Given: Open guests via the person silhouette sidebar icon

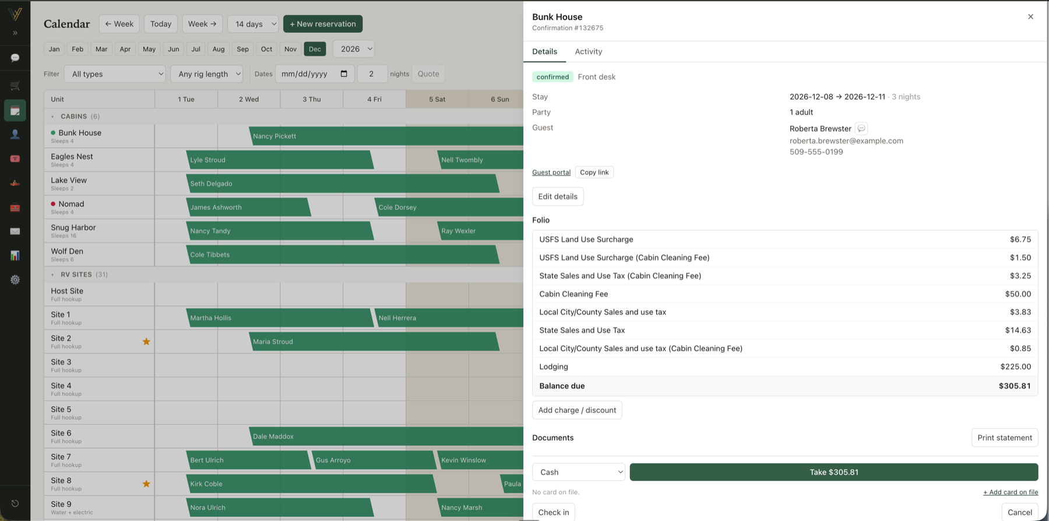Looking at the screenshot, I should (x=15, y=134).
